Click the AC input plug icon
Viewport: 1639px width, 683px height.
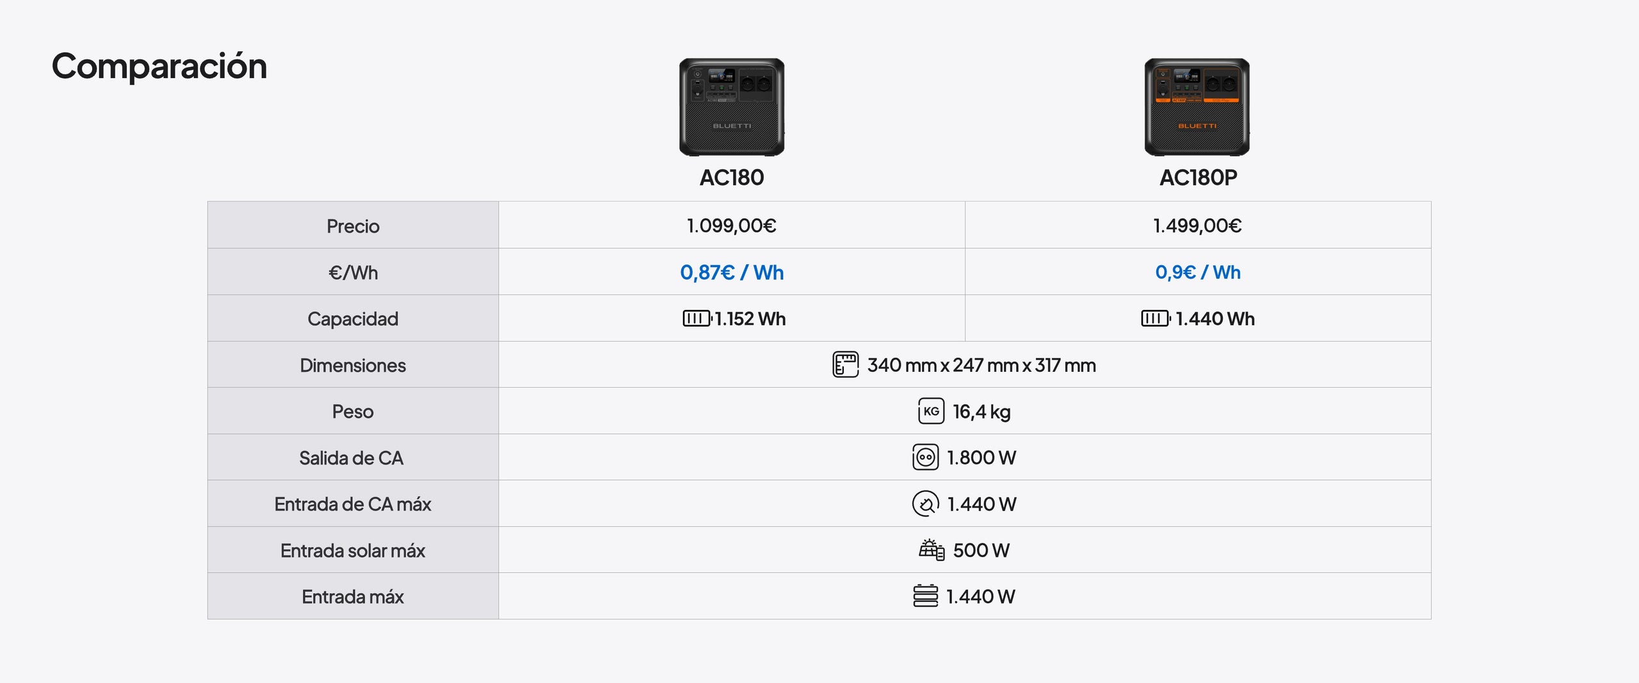click(925, 504)
